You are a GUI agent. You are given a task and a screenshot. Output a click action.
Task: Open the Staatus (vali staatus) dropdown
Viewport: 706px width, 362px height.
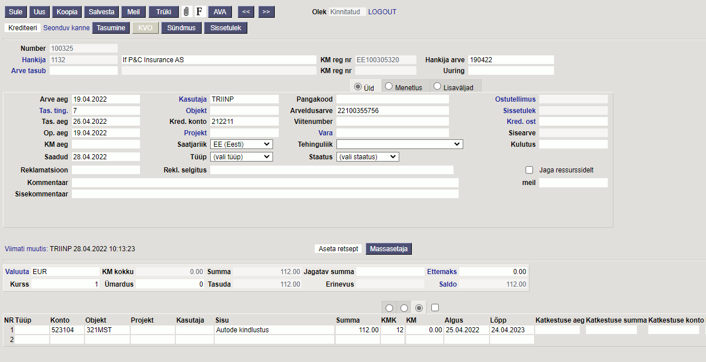(x=367, y=156)
